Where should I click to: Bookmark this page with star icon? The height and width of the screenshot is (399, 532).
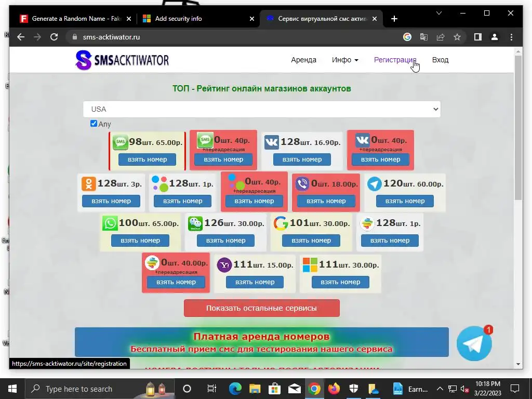pos(457,37)
